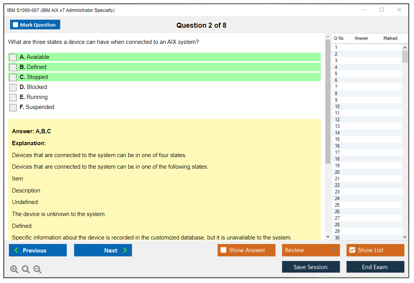Click the zoom out magnifier icon
Image resolution: width=414 pixels, height=283 pixels.
pyautogui.click(x=37, y=270)
